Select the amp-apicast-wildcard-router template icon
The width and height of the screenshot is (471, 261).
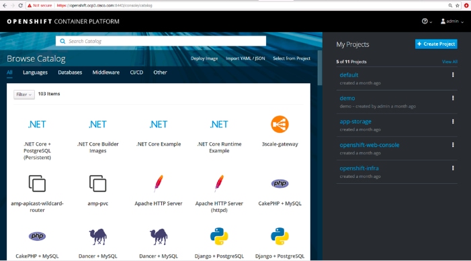[x=37, y=183]
